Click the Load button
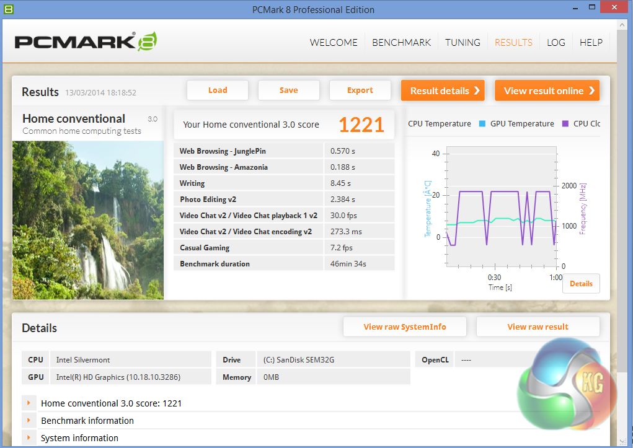The height and width of the screenshot is (448, 633). point(218,90)
